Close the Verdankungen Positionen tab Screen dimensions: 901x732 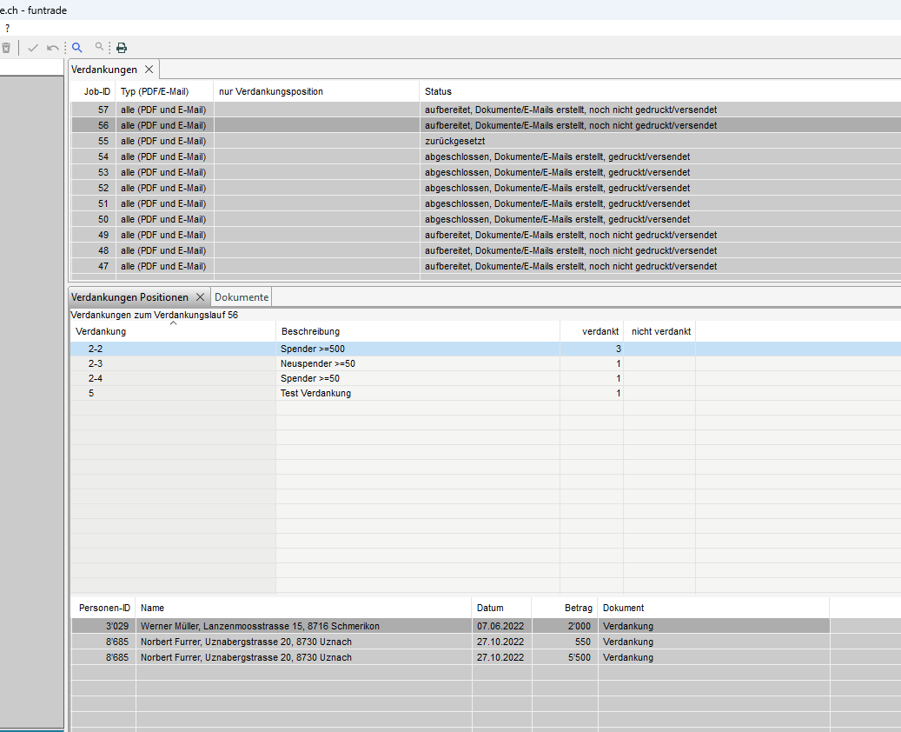(x=200, y=297)
